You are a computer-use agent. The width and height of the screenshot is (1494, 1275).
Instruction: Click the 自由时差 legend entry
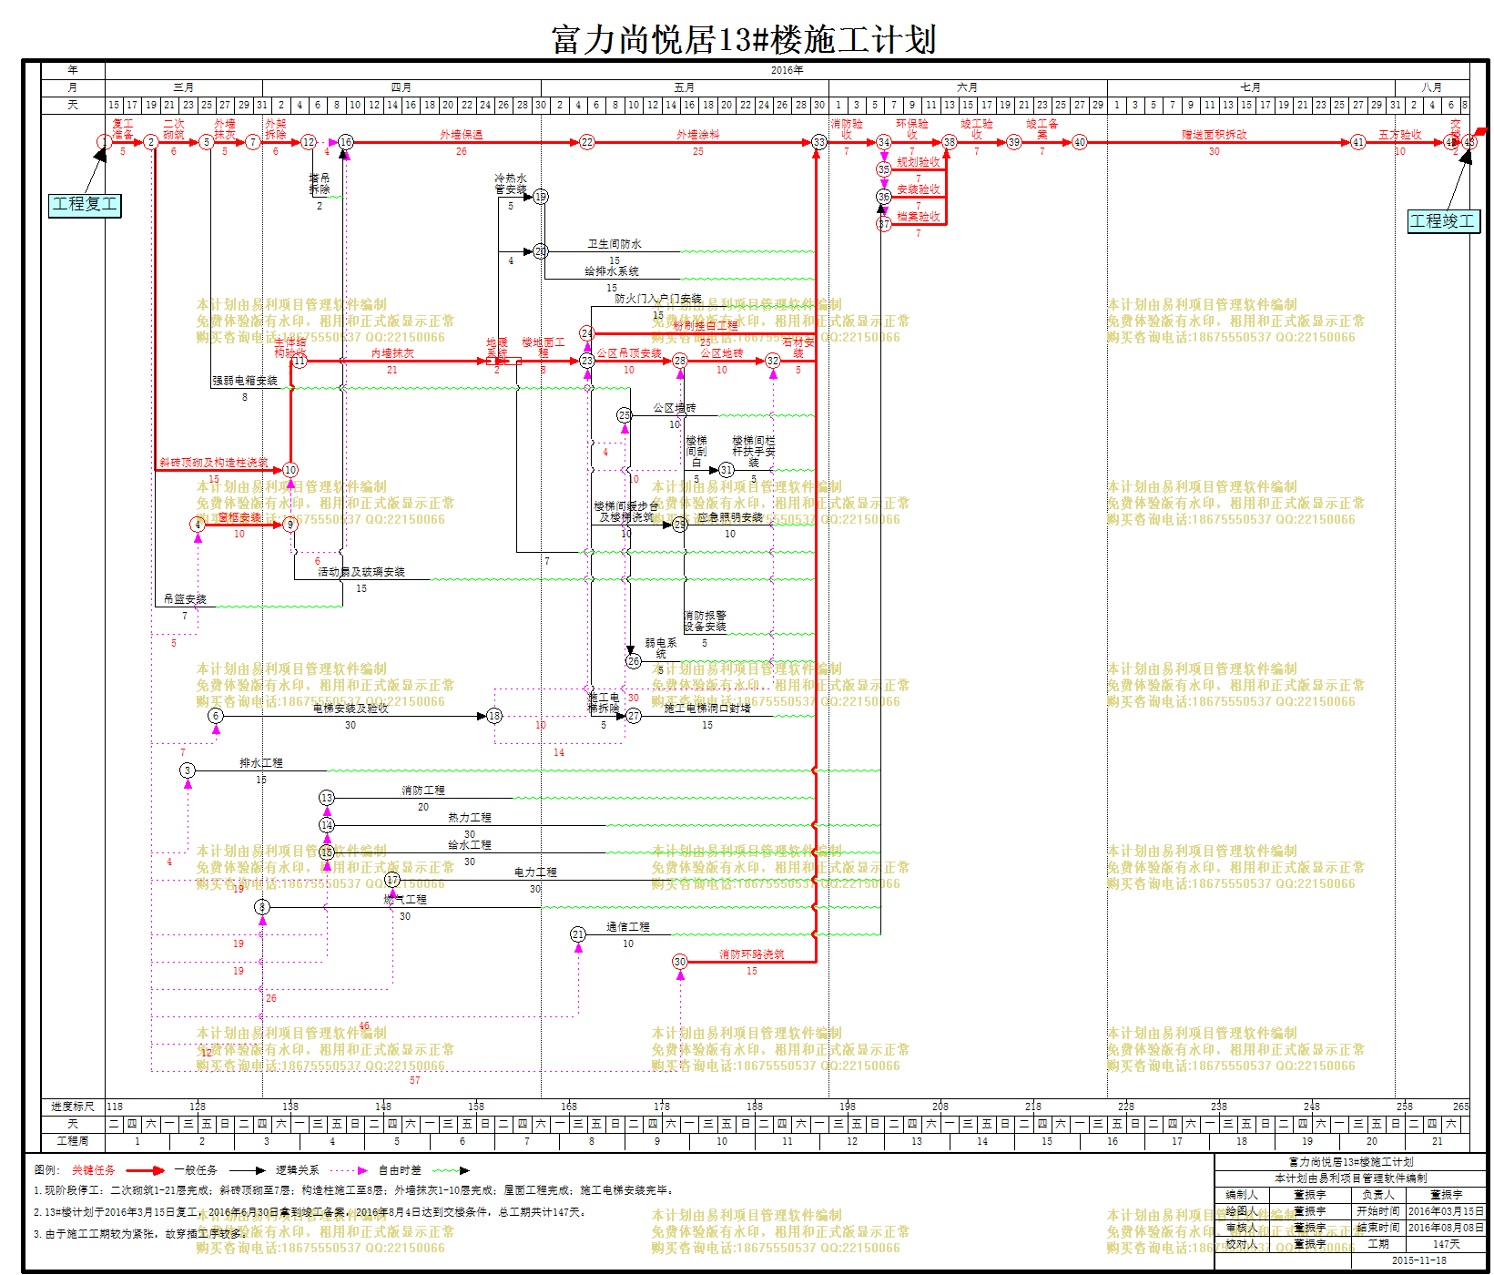click(x=401, y=1170)
